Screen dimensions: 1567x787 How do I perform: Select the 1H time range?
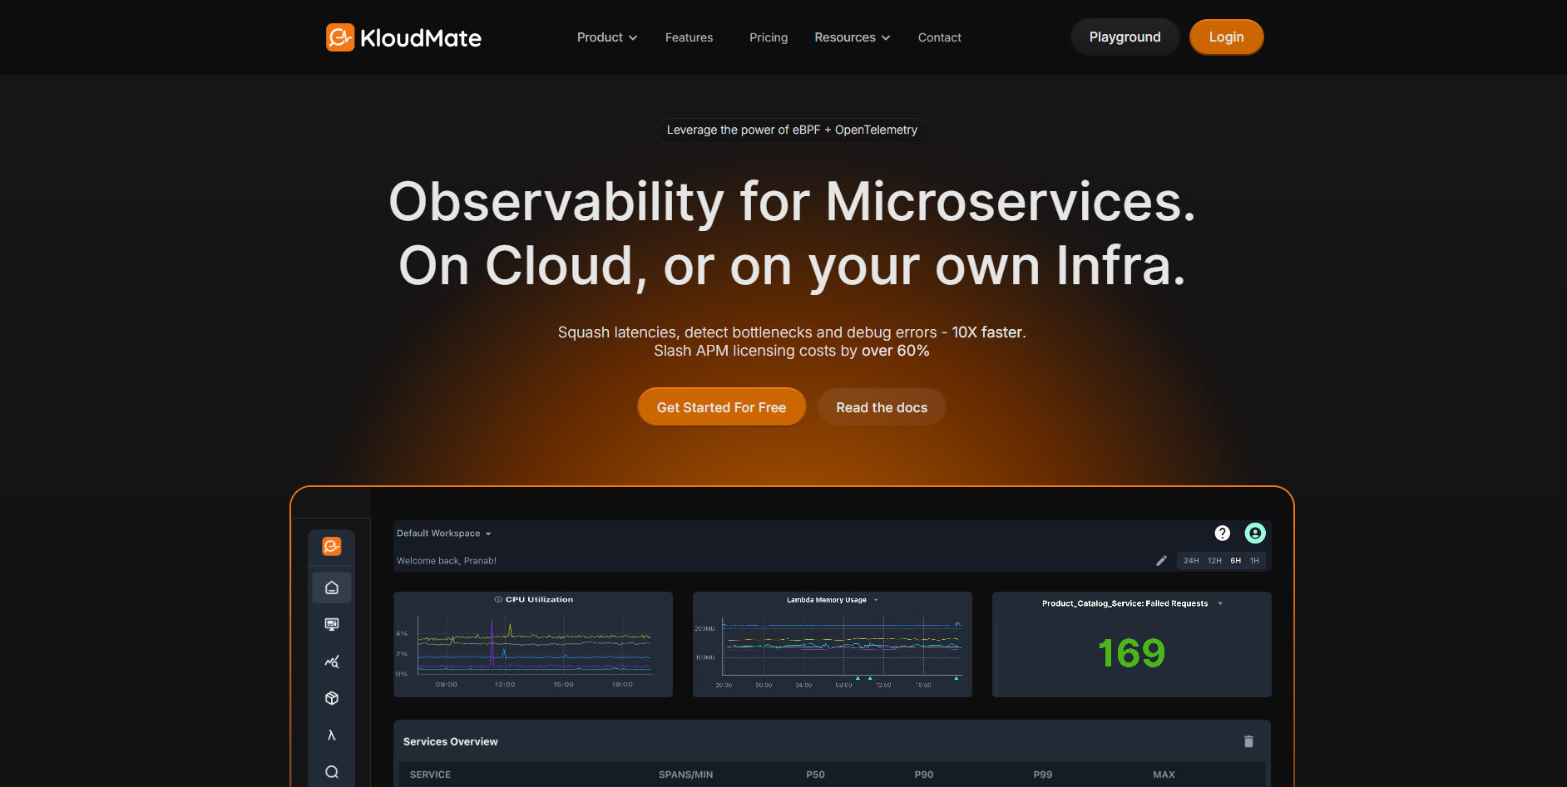(x=1254, y=561)
